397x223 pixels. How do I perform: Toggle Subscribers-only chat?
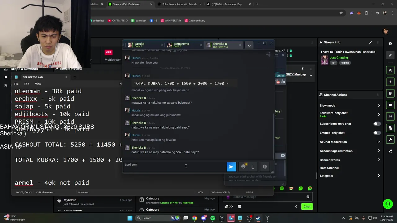[x=377, y=124]
